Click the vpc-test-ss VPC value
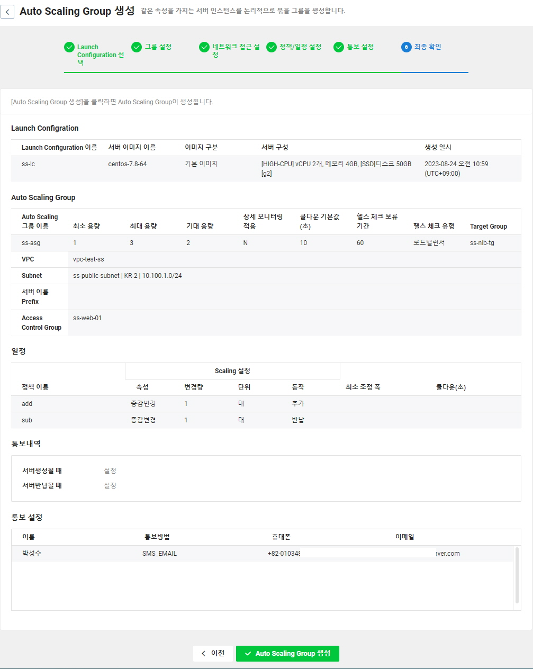 88,259
